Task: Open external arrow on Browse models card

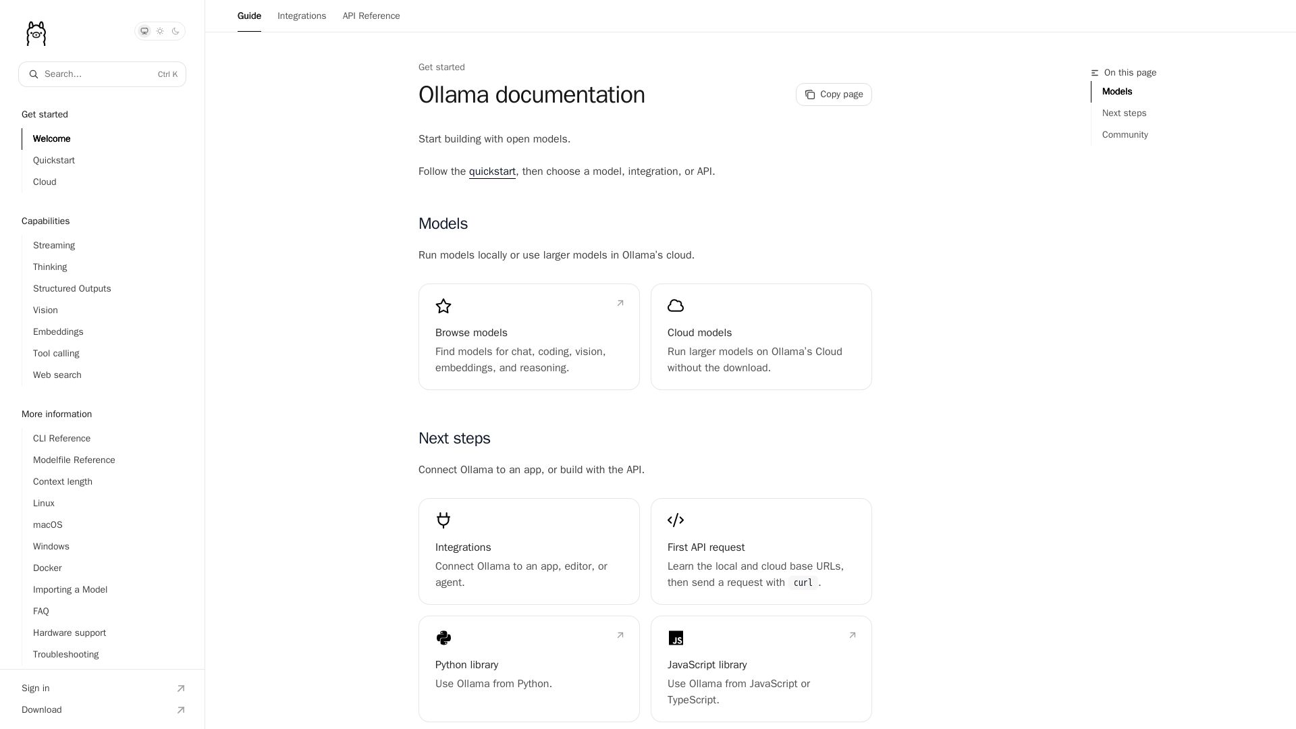Action: 620,303
